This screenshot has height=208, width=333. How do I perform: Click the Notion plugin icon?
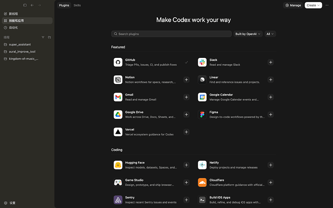pos(118,80)
